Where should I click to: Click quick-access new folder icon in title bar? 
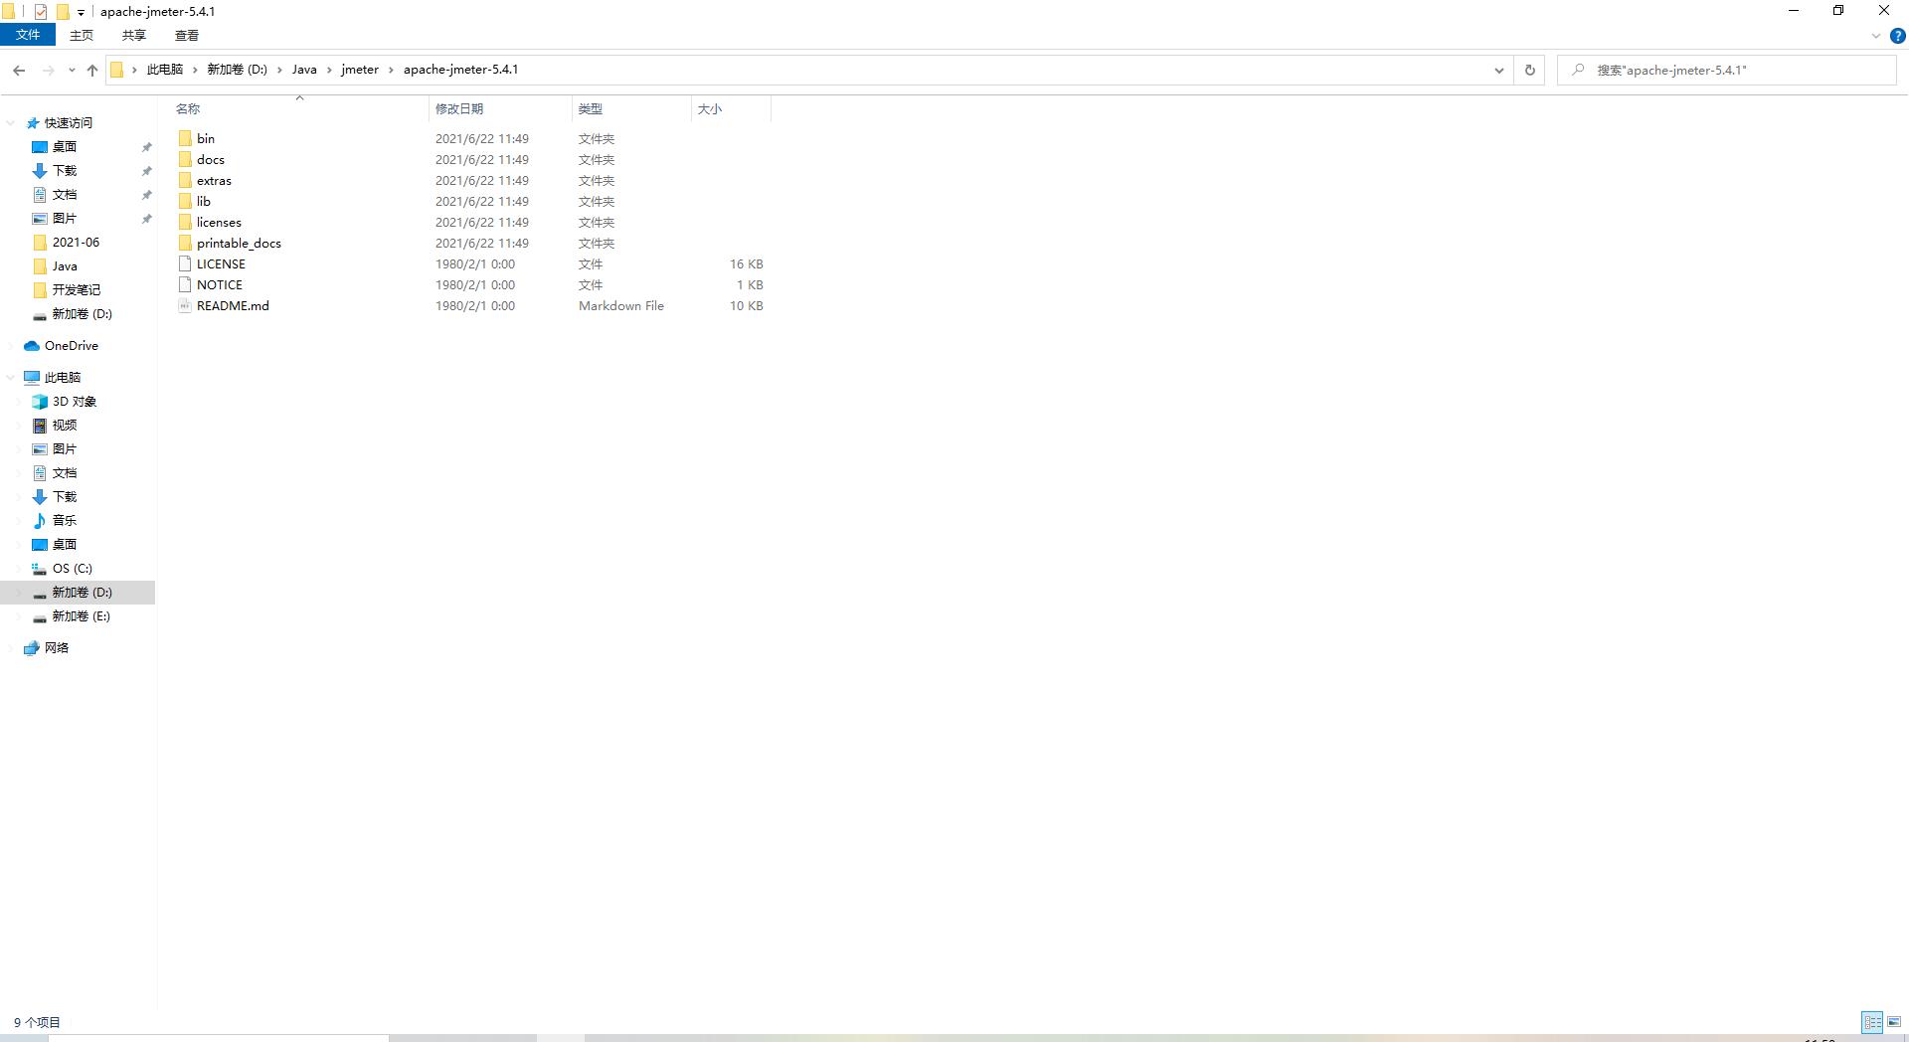[x=63, y=12]
